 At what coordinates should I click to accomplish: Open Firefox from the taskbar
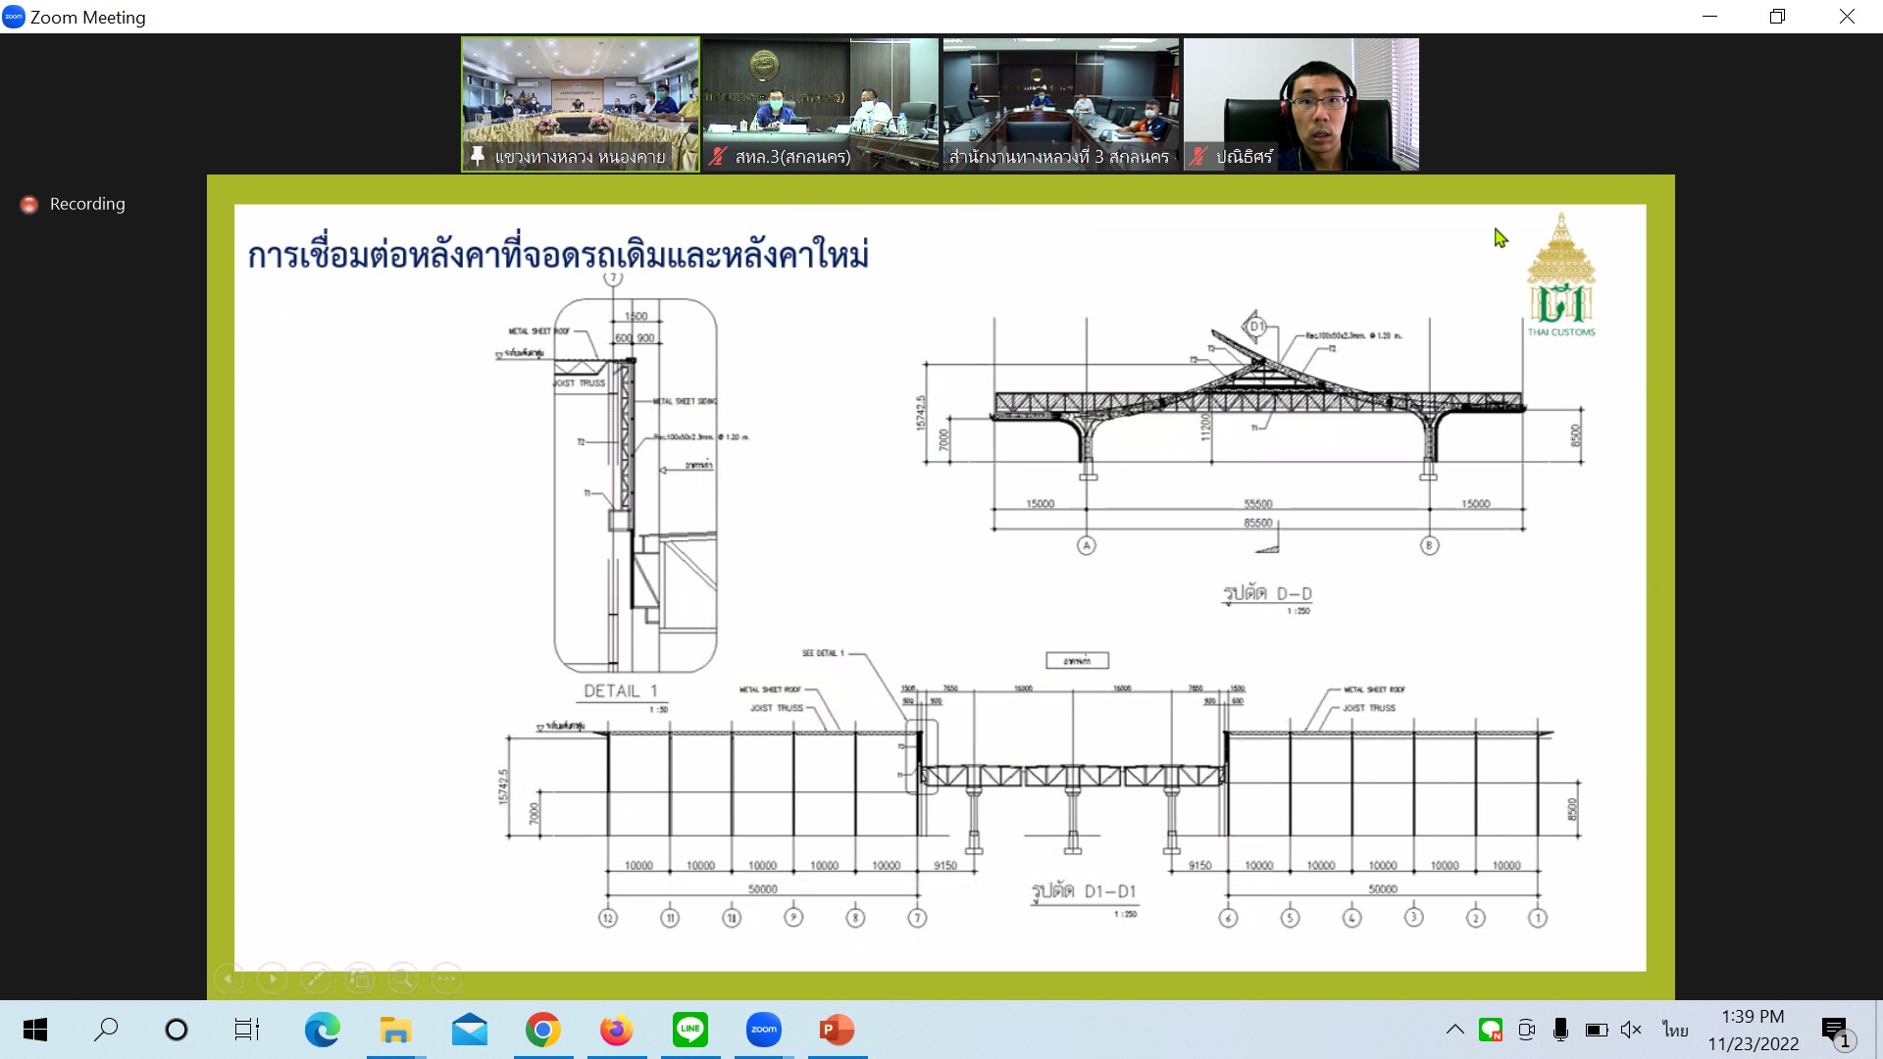point(616,1030)
